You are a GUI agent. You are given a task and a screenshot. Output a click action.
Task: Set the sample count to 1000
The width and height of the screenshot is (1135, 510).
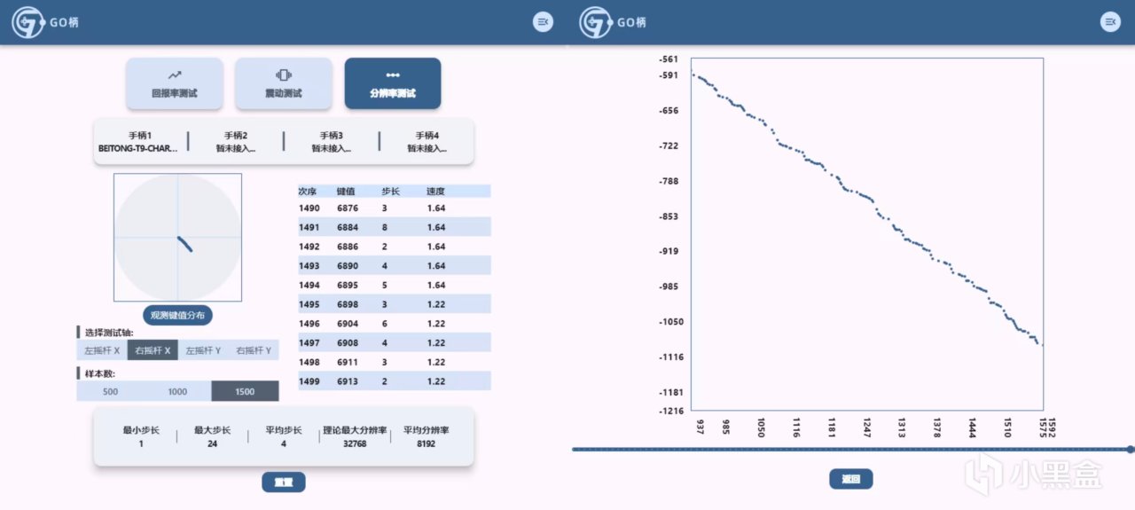(177, 391)
